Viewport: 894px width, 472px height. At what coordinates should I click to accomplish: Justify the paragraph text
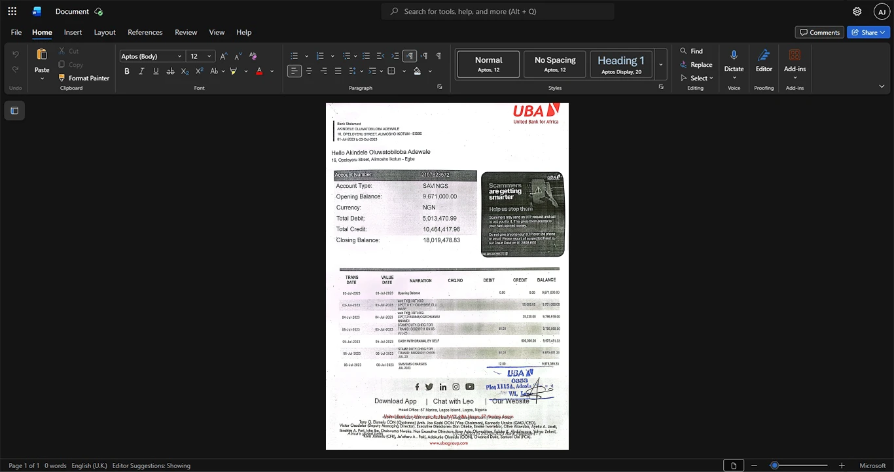pos(338,71)
